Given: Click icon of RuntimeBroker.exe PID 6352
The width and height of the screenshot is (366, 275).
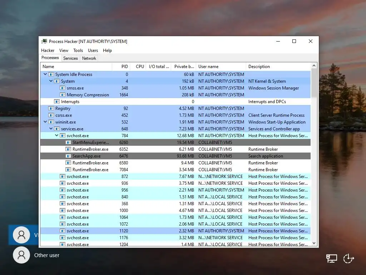Looking at the screenshot, I should click(68, 149).
